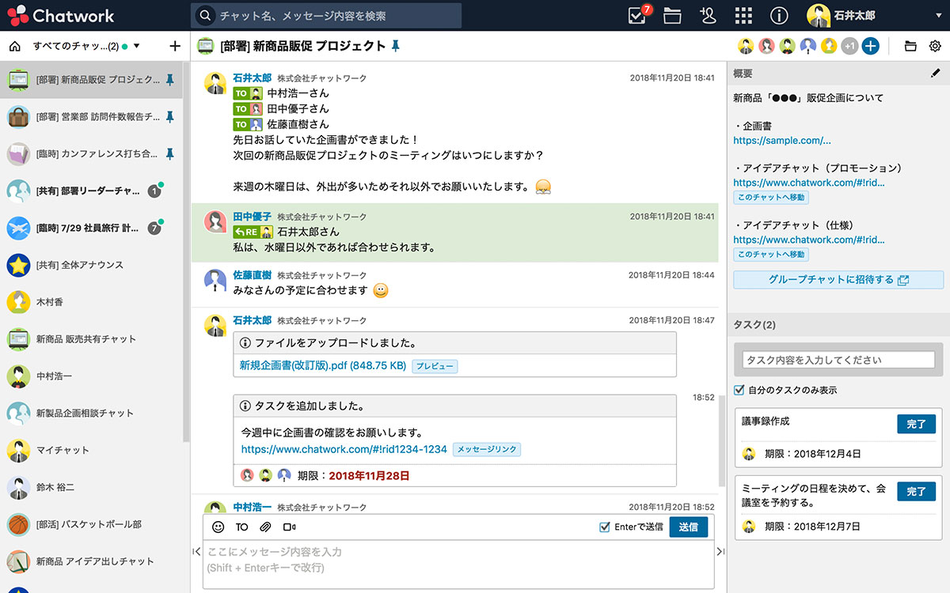The image size is (950, 593).
Task: Complete the 議事録作成 task with 完了 button
Action: coord(916,424)
